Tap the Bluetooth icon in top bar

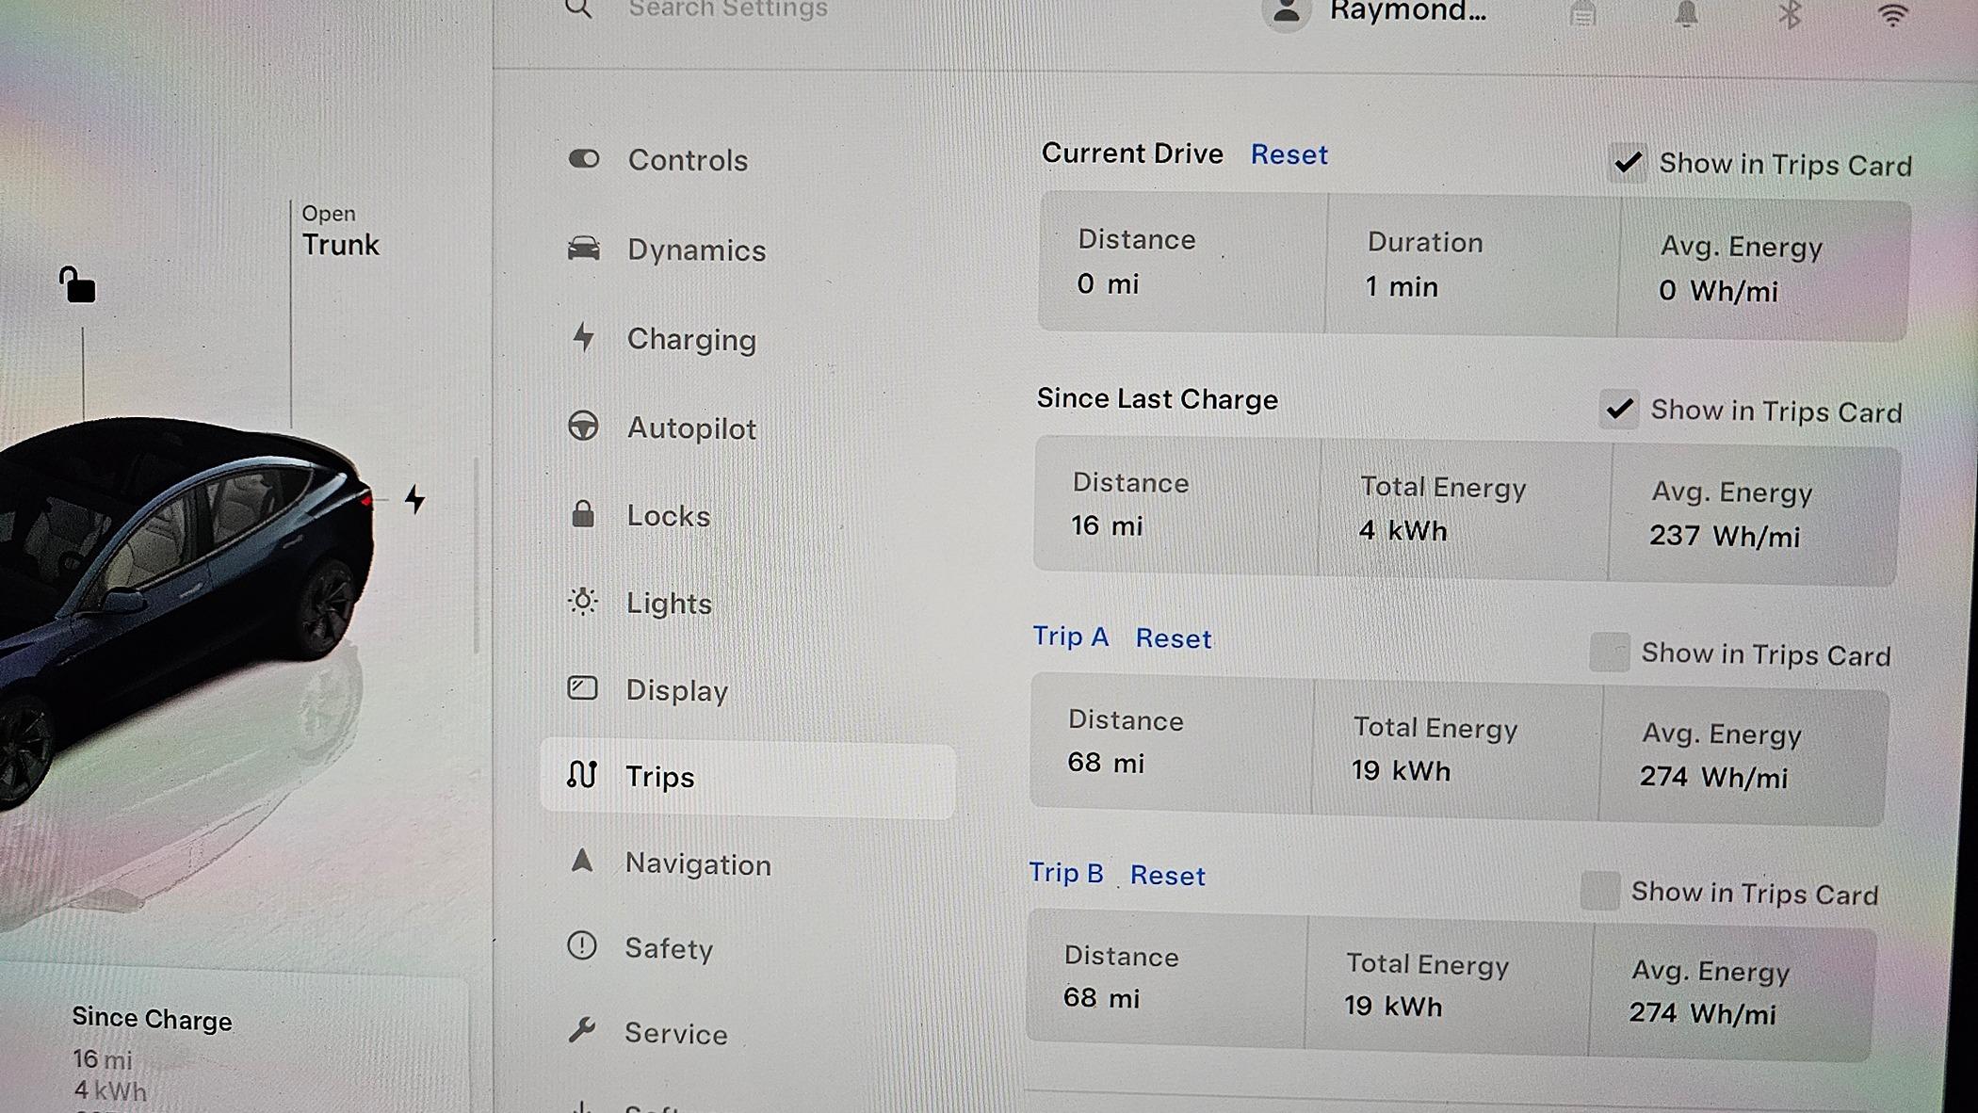tap(1790, 14)
